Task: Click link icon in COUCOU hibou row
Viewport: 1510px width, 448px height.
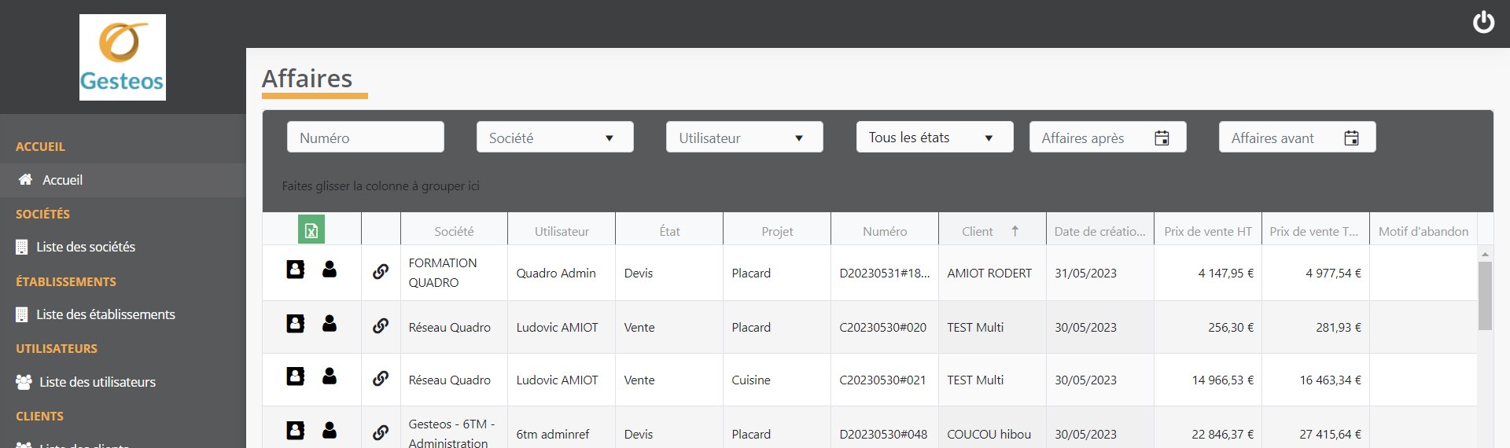Action: [x=381, y=432]
